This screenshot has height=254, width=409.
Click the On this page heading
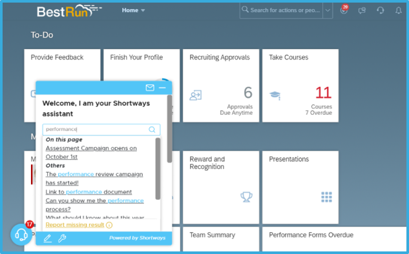tap(64, 139)
